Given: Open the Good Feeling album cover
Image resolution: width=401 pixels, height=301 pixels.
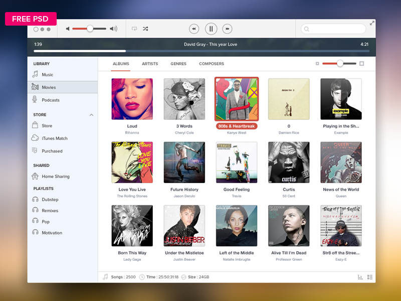Looking at the screenshot, I should (237, 162).
